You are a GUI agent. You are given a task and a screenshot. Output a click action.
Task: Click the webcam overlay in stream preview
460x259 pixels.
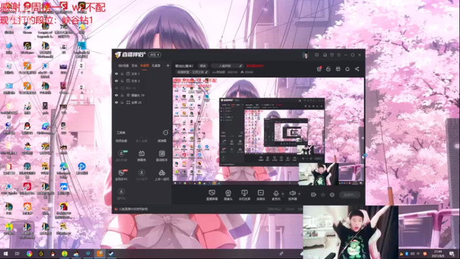pyautogui.click(x=319, y=174)
